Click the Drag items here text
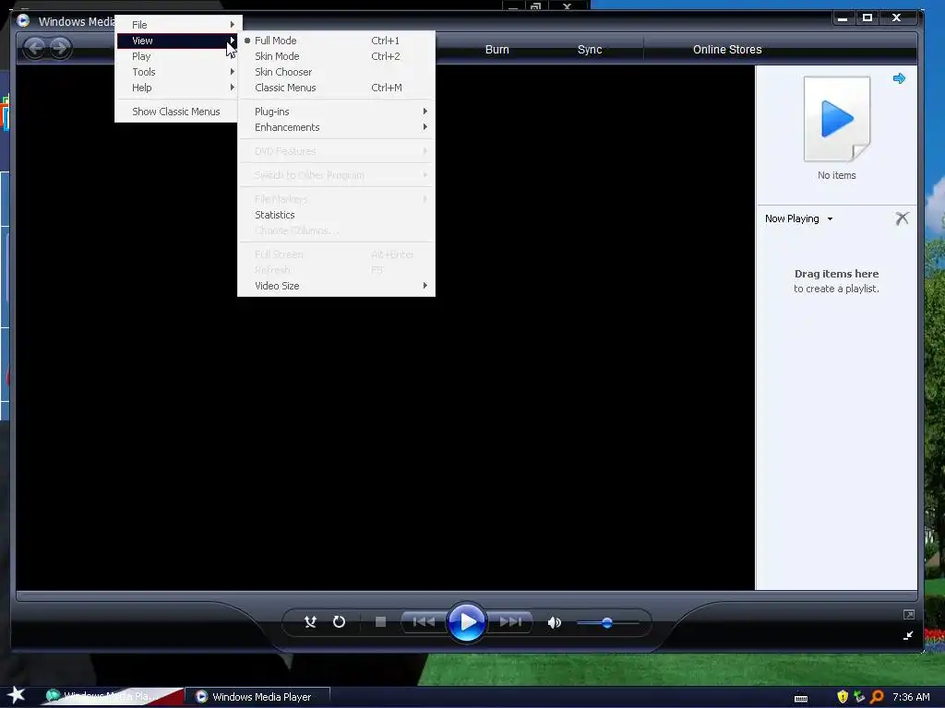The image size is (945, 708). click(836, 274)
